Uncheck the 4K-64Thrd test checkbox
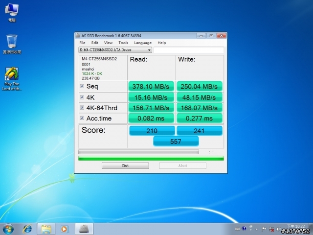Viewport: 313px width, 235px height. click(82, 108)
